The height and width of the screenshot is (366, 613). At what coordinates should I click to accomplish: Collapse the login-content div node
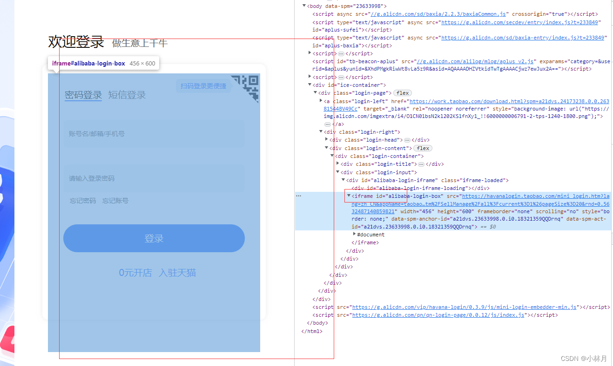coord(327,148)
